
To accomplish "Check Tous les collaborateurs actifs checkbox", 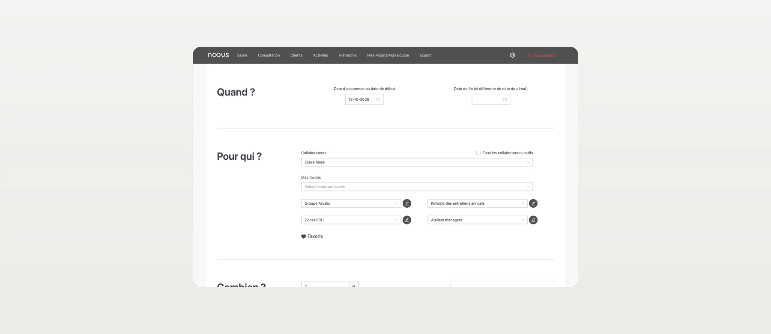I will (478, 153).
